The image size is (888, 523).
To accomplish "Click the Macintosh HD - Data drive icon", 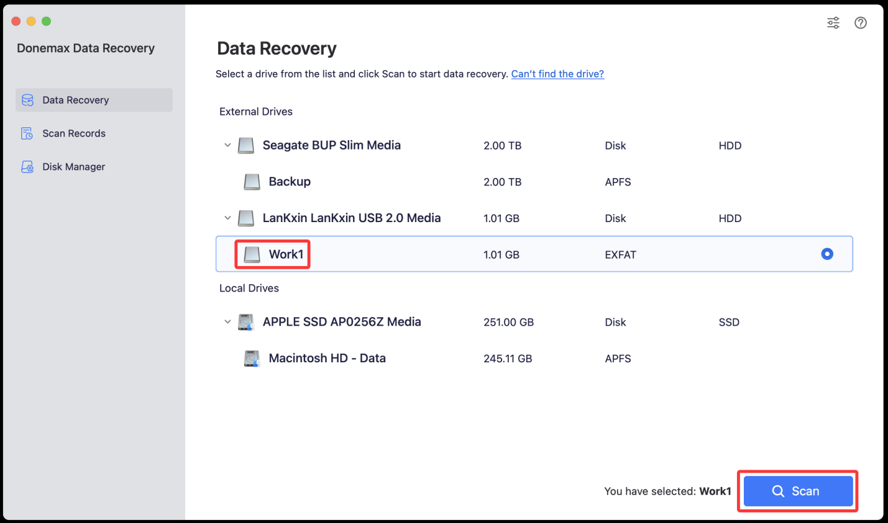I will click(x=252, y=358).
